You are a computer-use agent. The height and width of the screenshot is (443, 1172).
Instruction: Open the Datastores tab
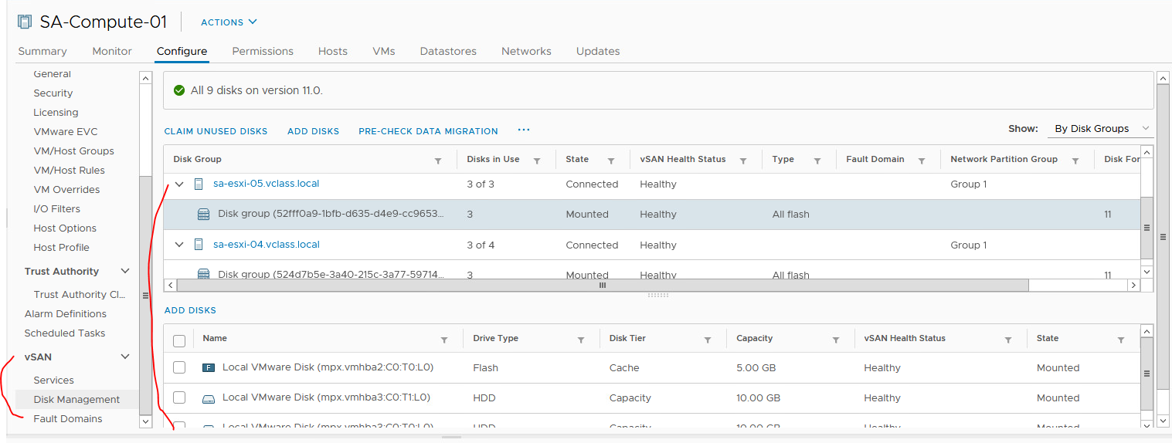coord(448,51)
